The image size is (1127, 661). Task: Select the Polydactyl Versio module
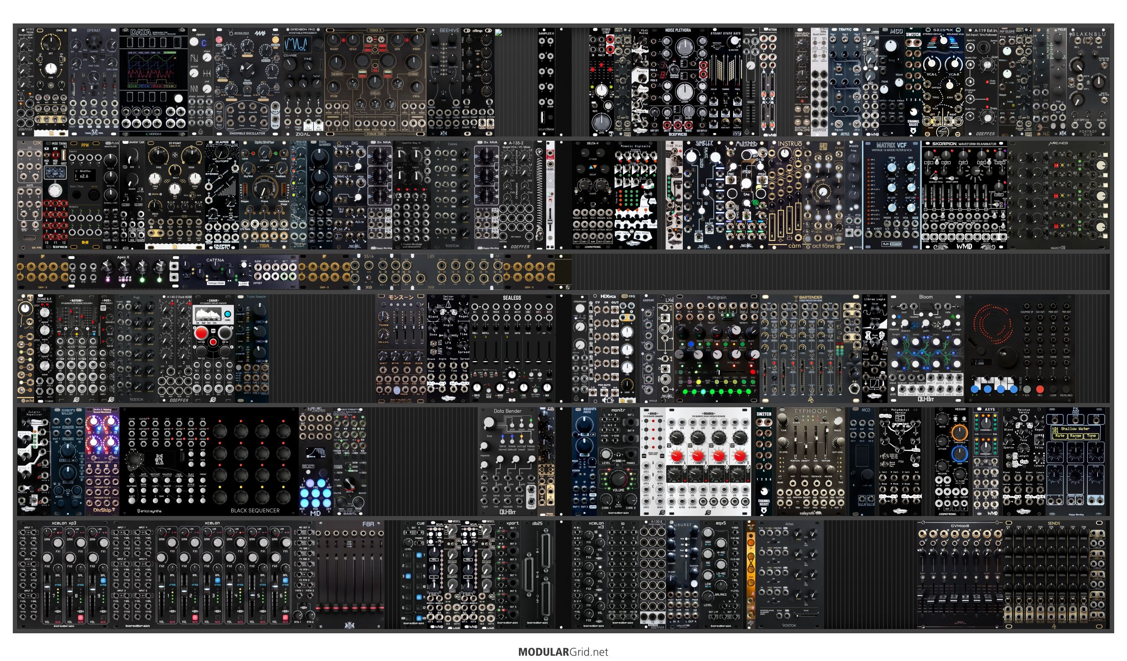coord(900,461)
